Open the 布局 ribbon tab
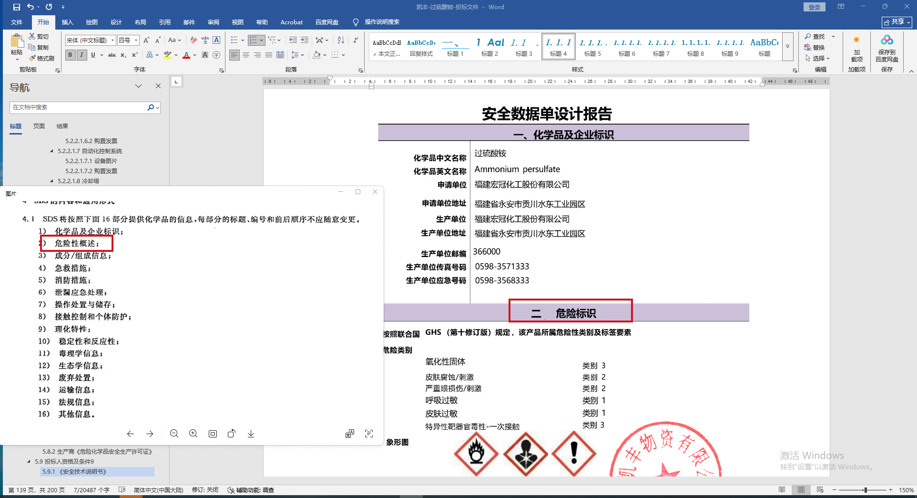Screen dimensions: 917x498 tap(140, 22)
